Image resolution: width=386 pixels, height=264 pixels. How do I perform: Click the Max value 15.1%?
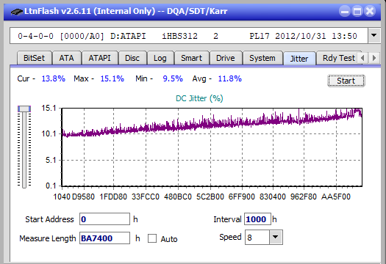112,78
